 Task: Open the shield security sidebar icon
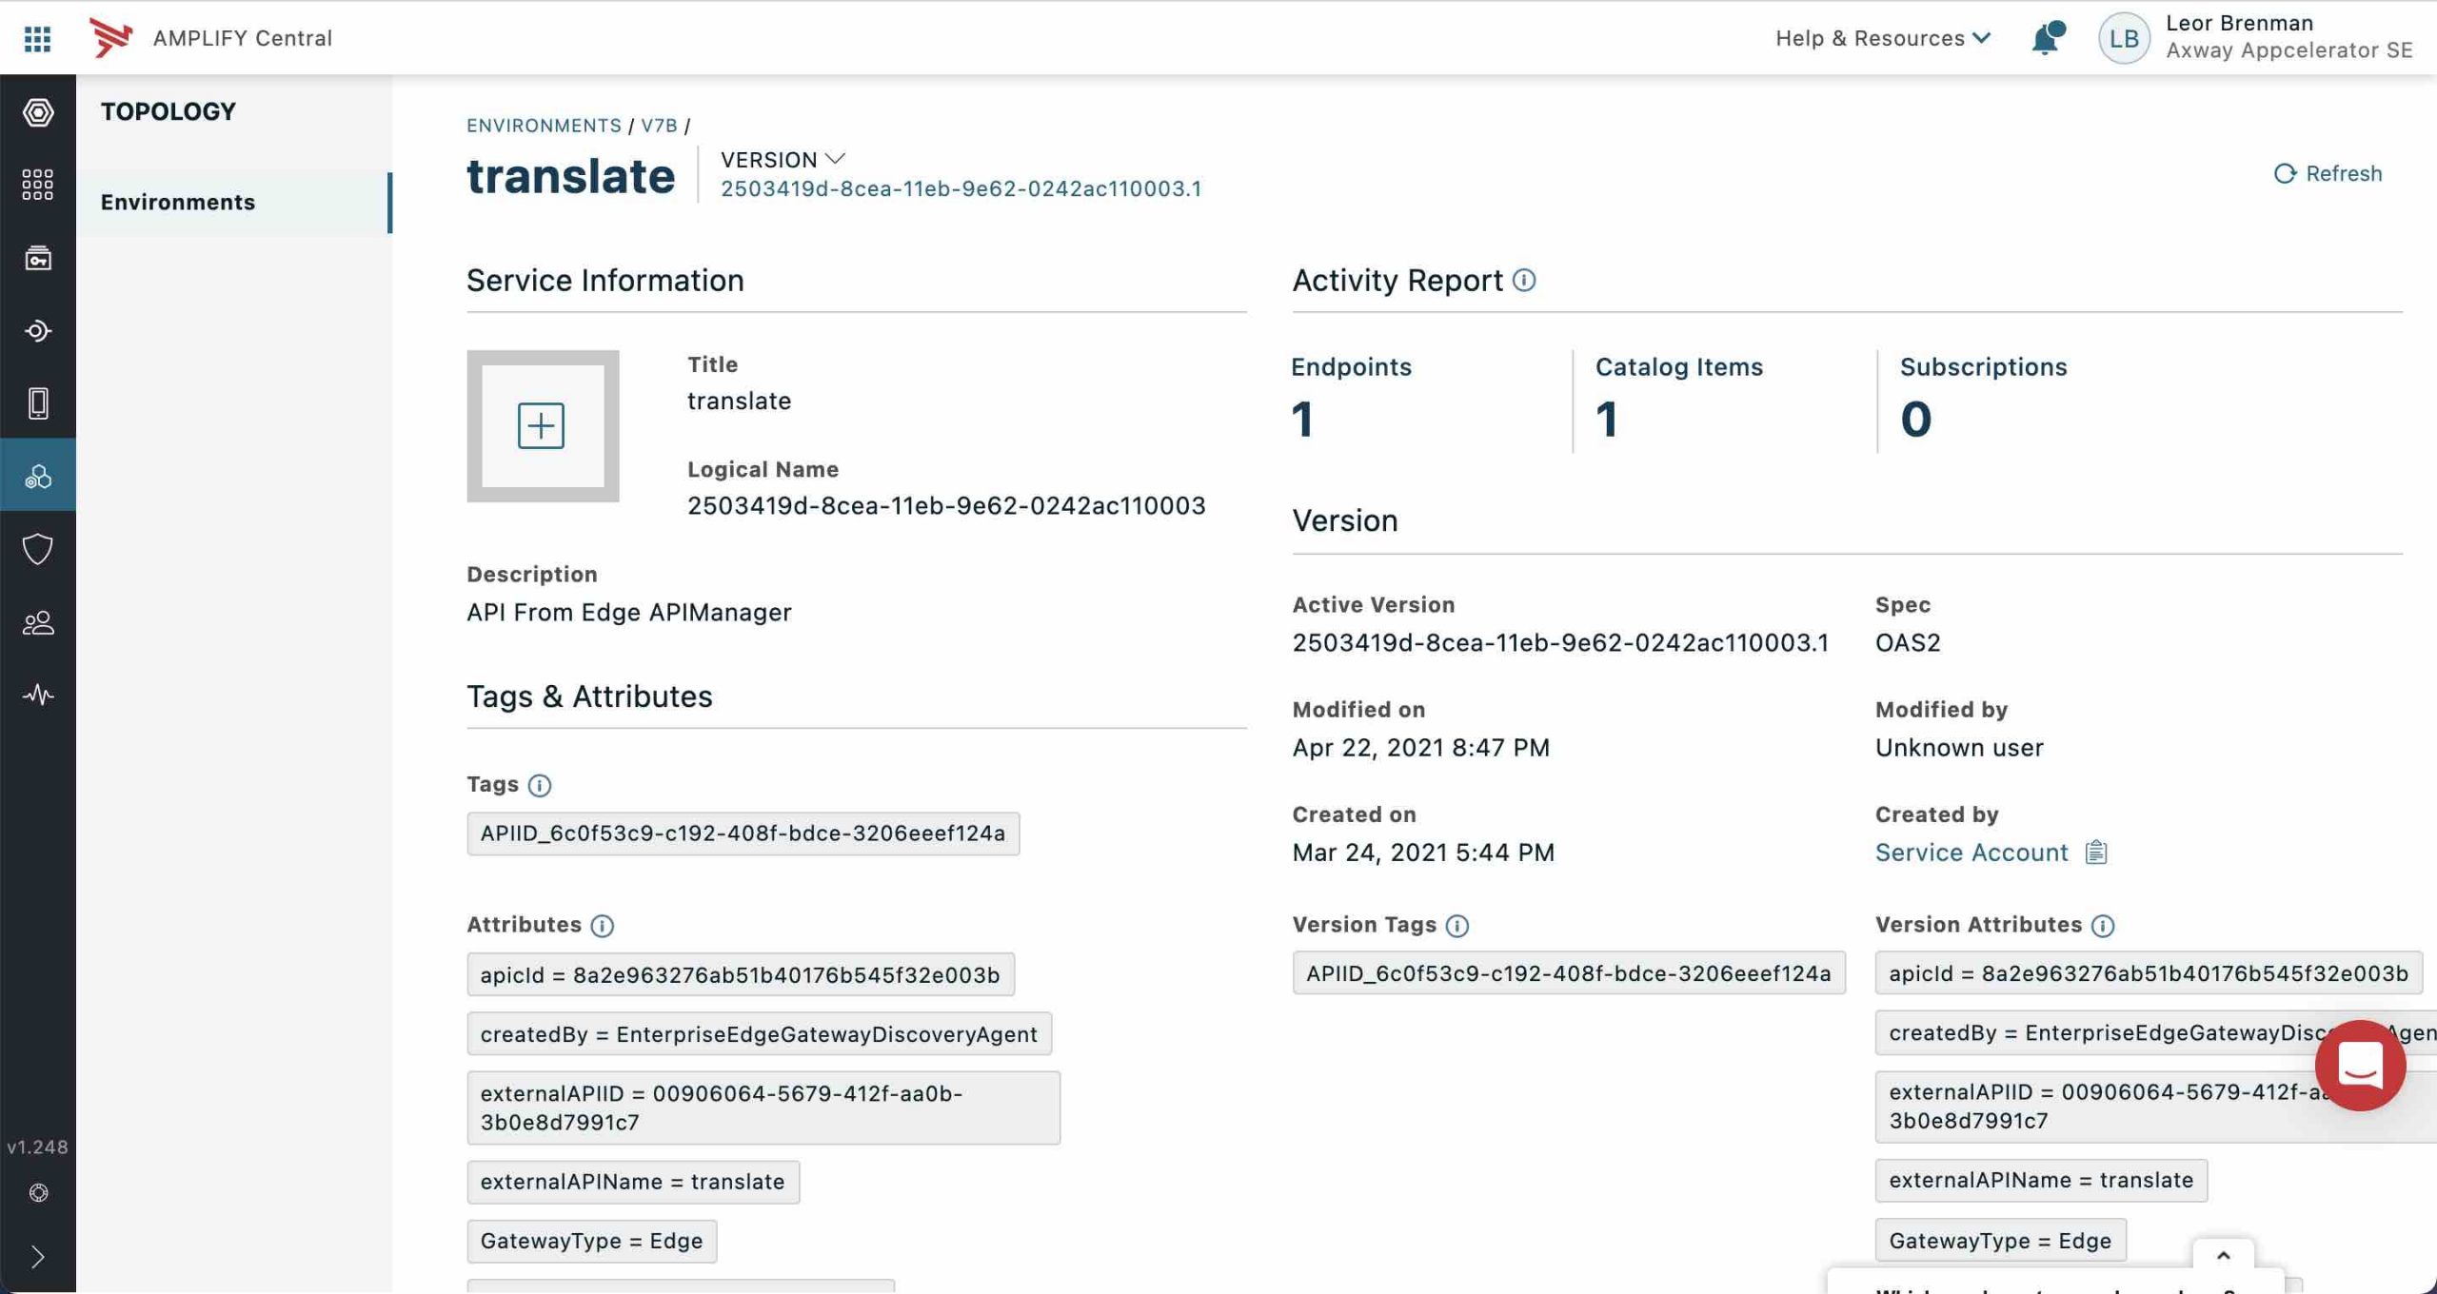38,549
